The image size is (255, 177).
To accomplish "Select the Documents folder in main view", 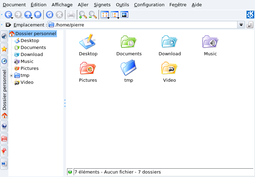I will [x=129, y=46].
